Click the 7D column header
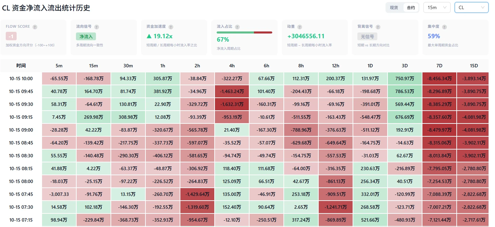Viewport: 495px width, 227px height. (439, 66)
